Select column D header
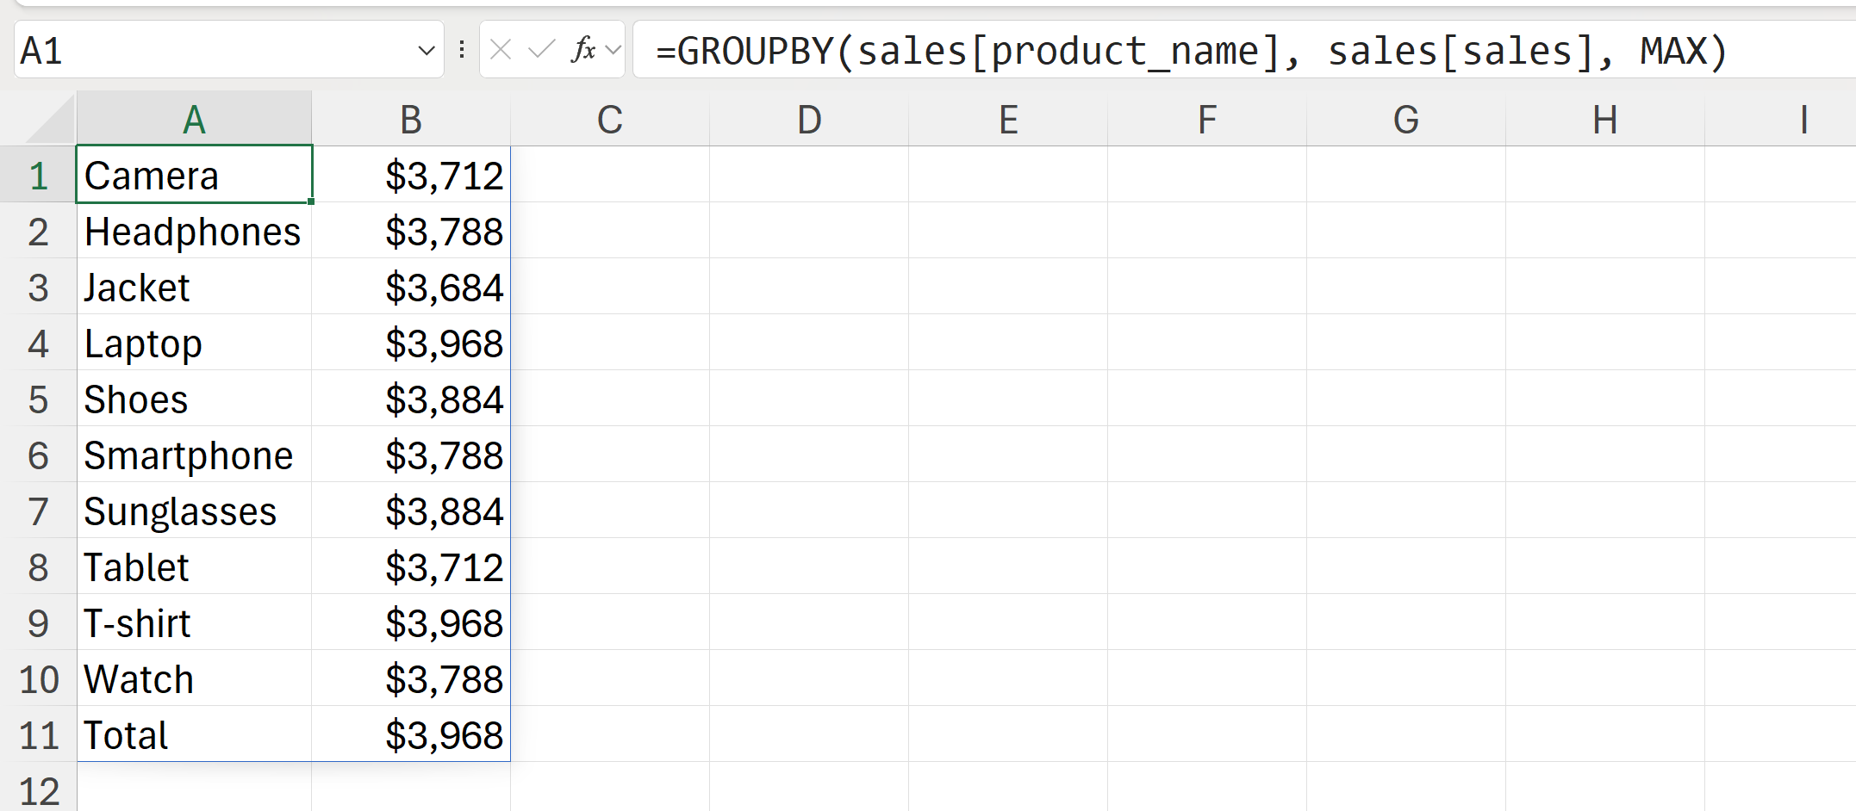This screenshot has height=811, width=1856. [x=808, y=120]
